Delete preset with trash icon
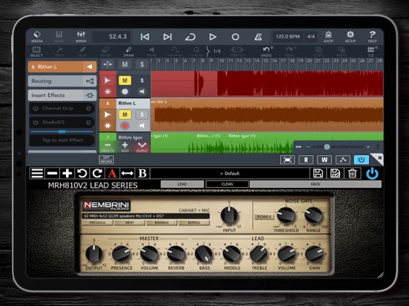409x306 pixels. click(x=352, y=173)
